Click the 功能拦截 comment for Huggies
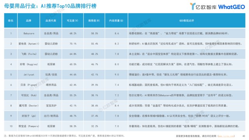 pyautogui.click(x=181, y=64)
